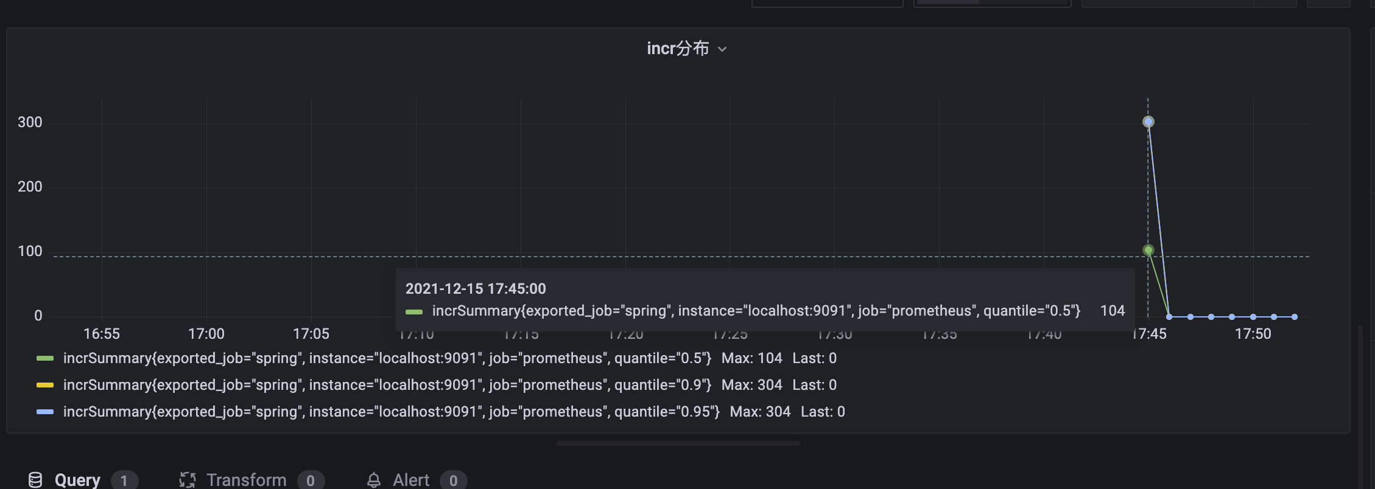Click the green color swatch of quantile 0.5
The width and height of the screenshot is (1375, 489).
tap(45, 358)
